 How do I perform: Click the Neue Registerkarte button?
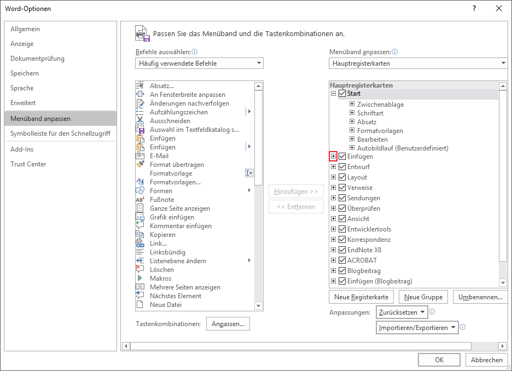361,297
